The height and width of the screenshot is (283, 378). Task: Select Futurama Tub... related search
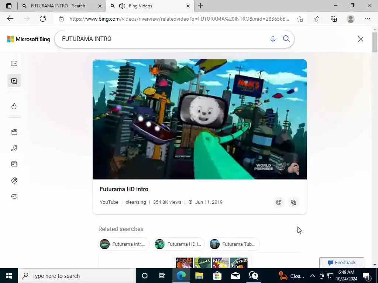pyautogui.click(x=234, y=244)
